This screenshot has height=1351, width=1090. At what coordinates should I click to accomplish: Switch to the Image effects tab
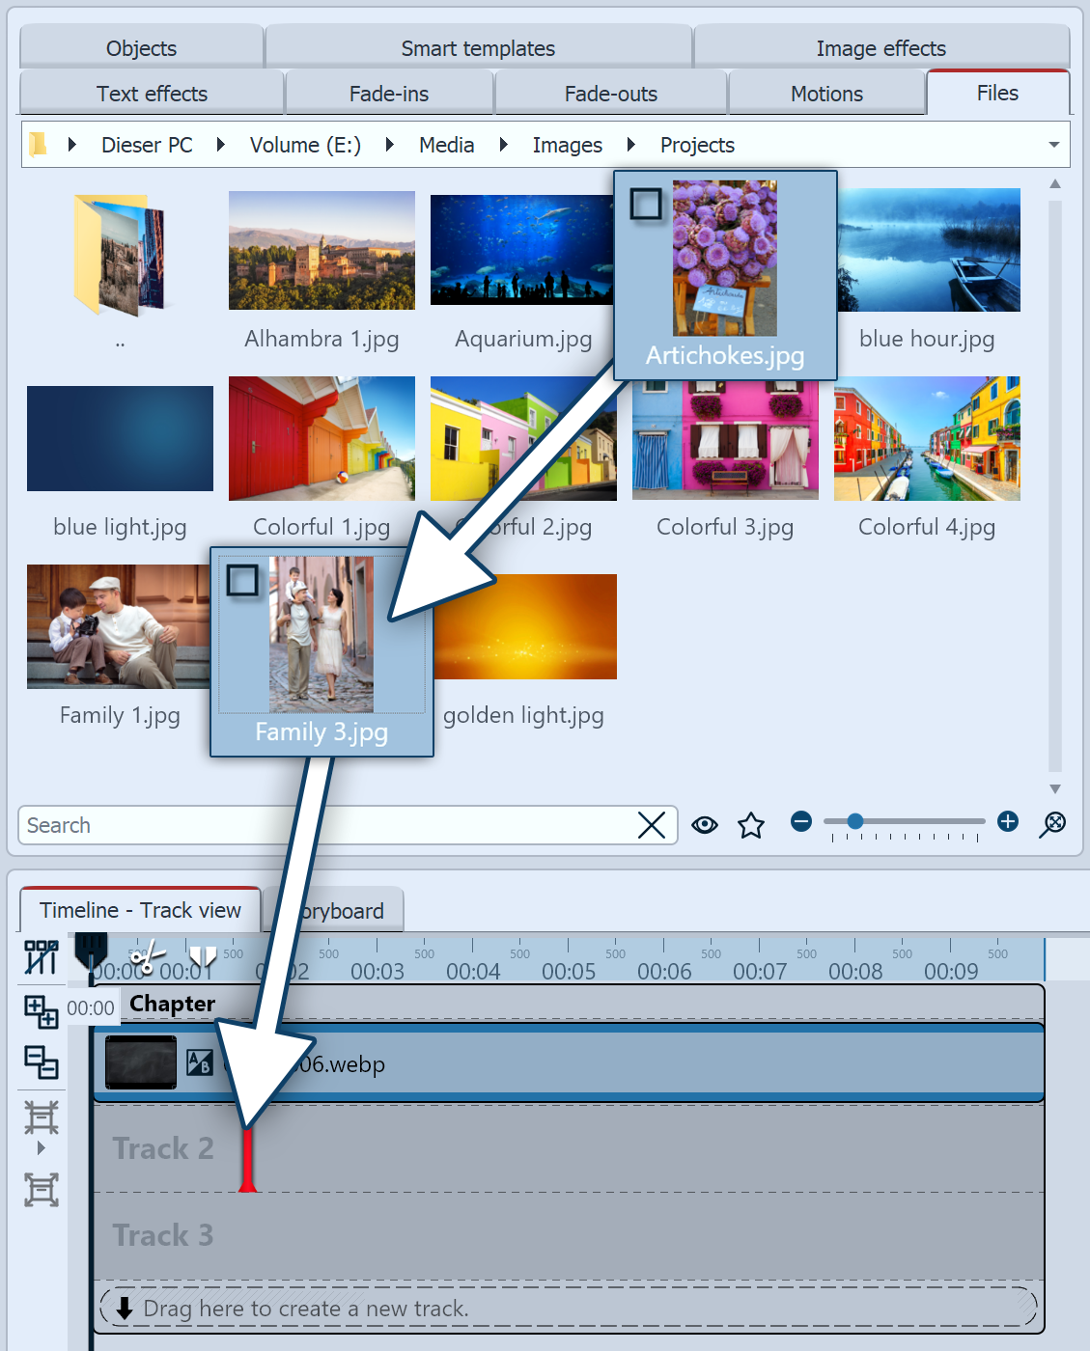coord(880,47)
